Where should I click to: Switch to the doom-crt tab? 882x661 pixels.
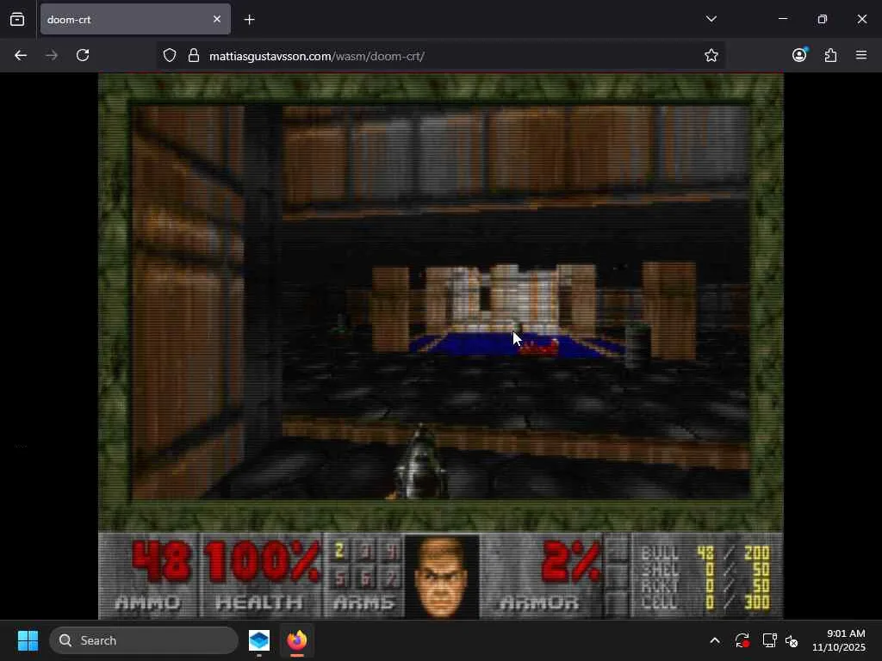(135, 20)
